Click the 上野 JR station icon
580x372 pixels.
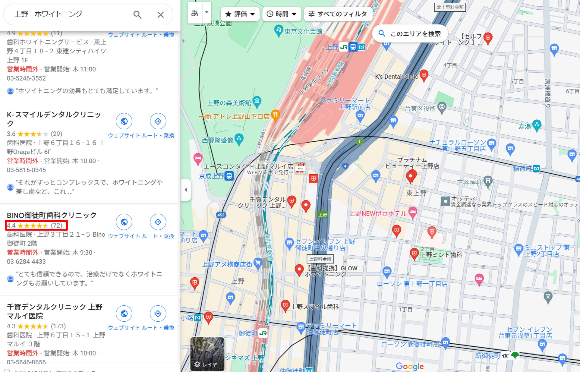click(x=344, y=47)
